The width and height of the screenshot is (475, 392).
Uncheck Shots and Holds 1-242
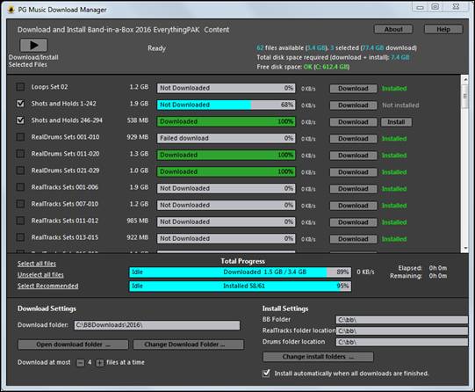pyautogui.click(x=20, y=104)
